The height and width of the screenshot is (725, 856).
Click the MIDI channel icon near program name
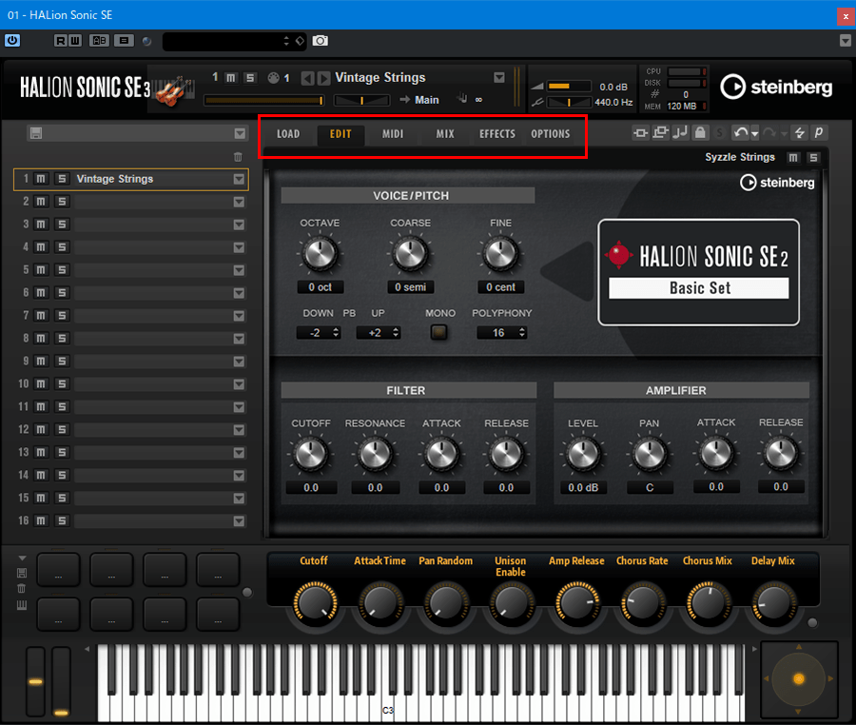(274, 78)
